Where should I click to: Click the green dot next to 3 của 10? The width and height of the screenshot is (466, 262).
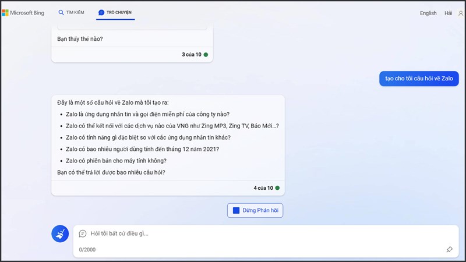coord(206,55)
